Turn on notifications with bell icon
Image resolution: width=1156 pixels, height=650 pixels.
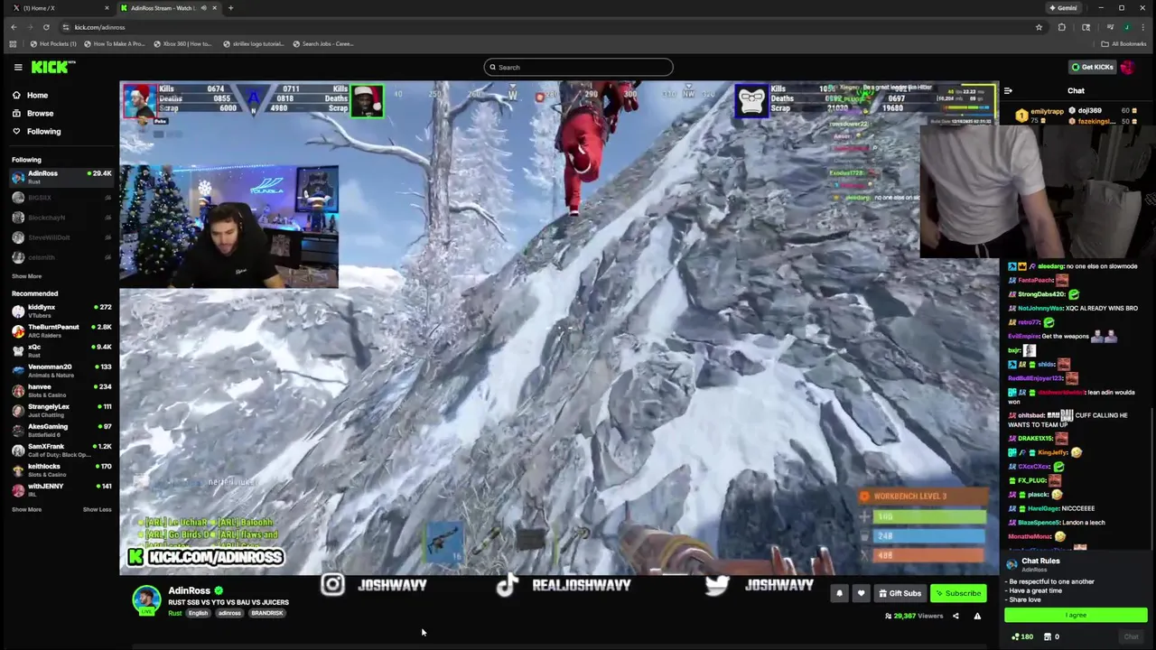pyautogui.click(x=839, y=593)
